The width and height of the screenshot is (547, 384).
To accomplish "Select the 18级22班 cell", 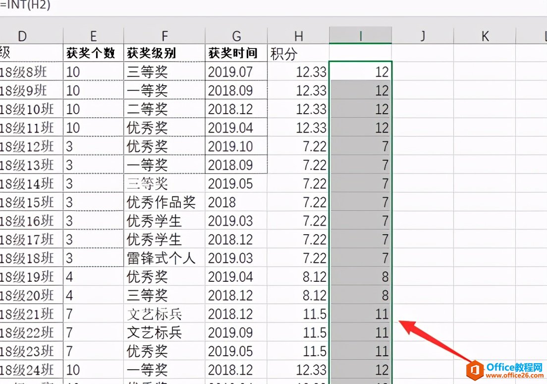I will coord(31,332).
